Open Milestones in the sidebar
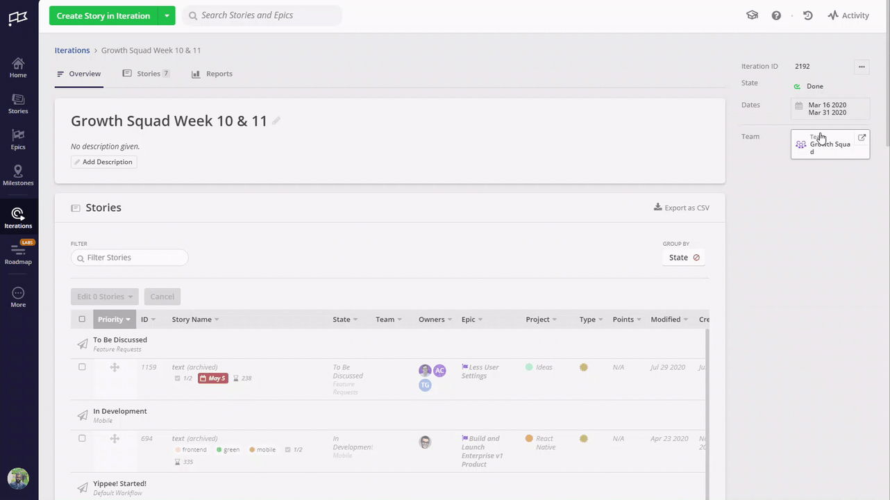Screen dimensions: 890x500 click(18, 176)
